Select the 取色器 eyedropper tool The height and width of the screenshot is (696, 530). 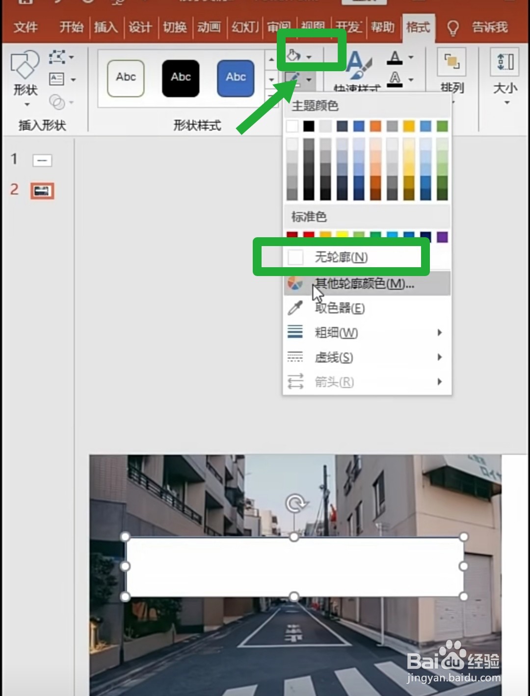coord(295,308)
